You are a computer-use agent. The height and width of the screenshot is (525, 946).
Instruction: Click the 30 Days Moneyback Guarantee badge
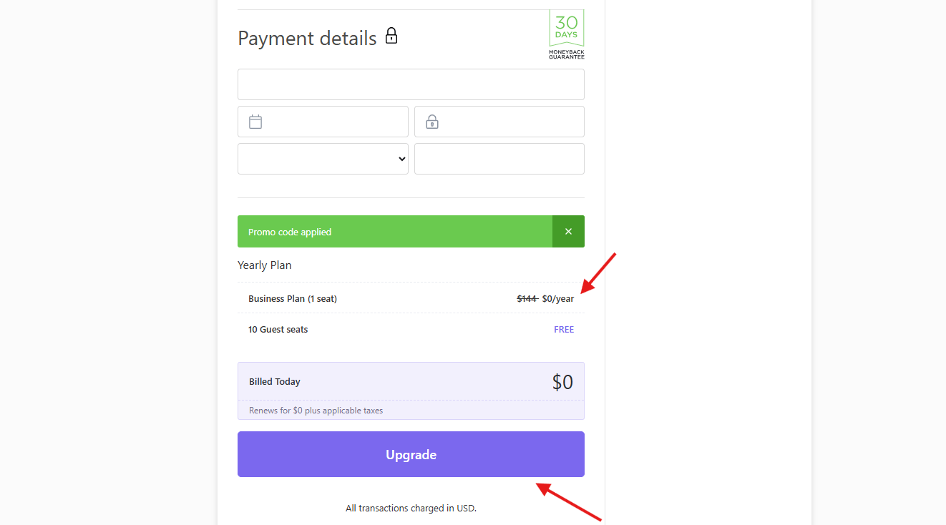pos(566,34)
